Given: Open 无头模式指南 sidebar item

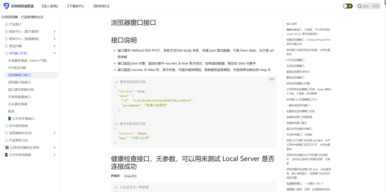Looking at the screenshot, I should click(18, 104).
